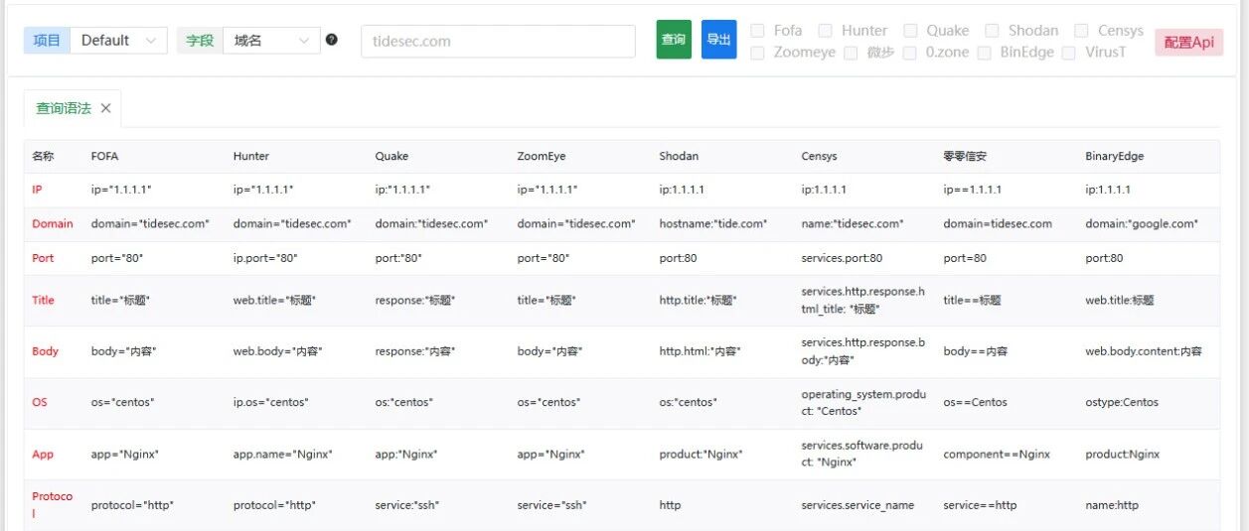Click the app.name="Nginx" cell
The image size is (1249, 531).
tap(283, 454)
